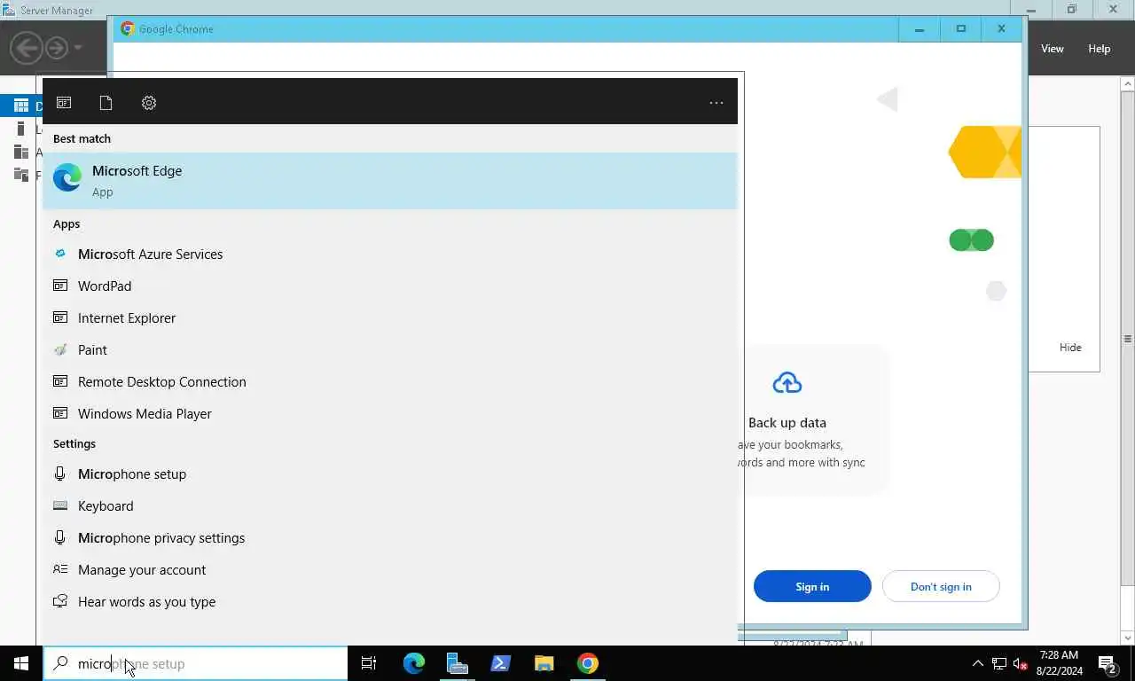Image resolution: width=1135 pixels, height=681 pixels.
Task: Open Remote Desktop Connection result
Action: tap(390, 381)
